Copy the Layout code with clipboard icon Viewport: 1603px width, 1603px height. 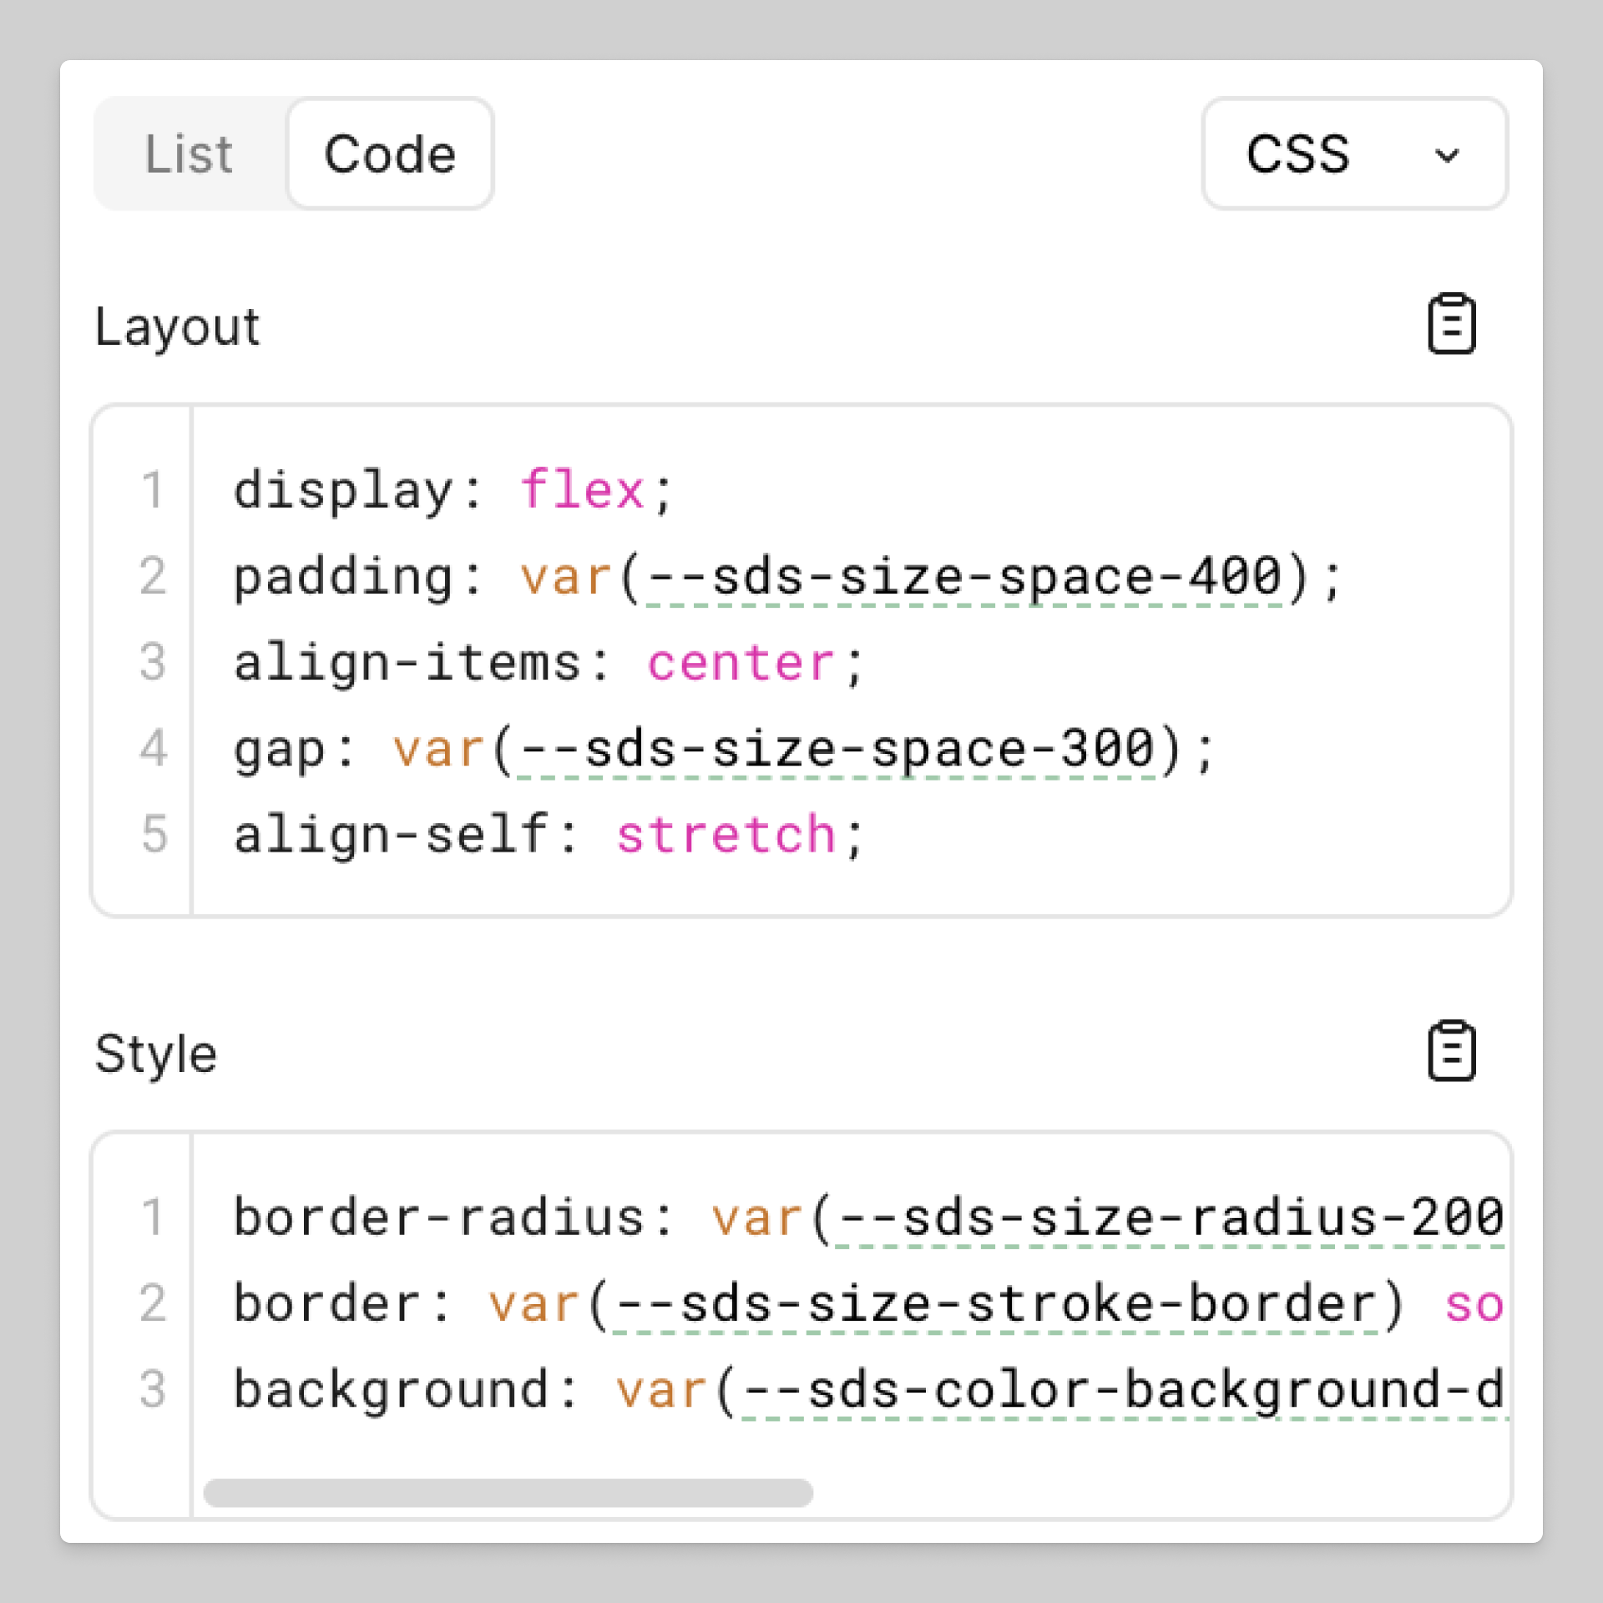click(x=1451, y=324)
